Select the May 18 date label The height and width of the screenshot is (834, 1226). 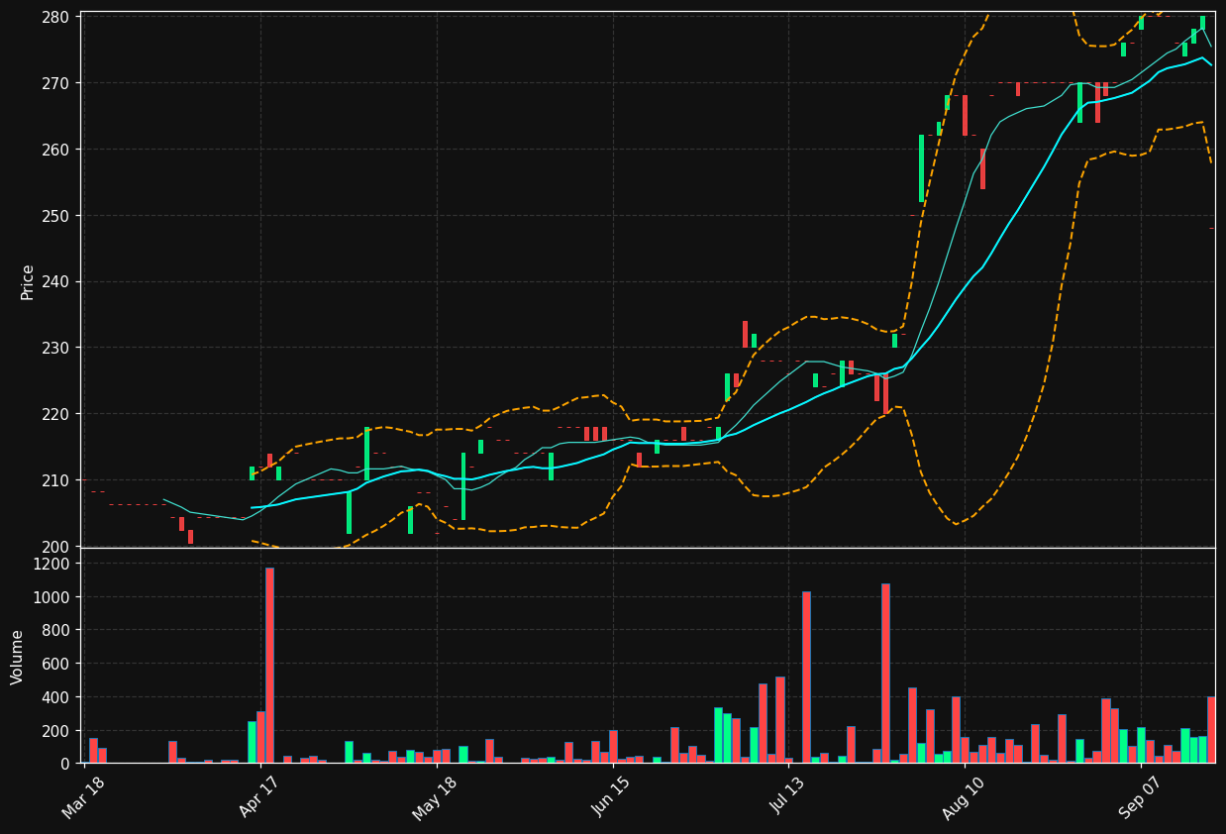436,797
